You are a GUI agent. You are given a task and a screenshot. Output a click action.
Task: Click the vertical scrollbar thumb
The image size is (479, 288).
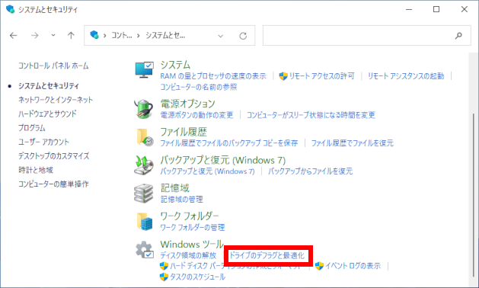coord(474,196)
